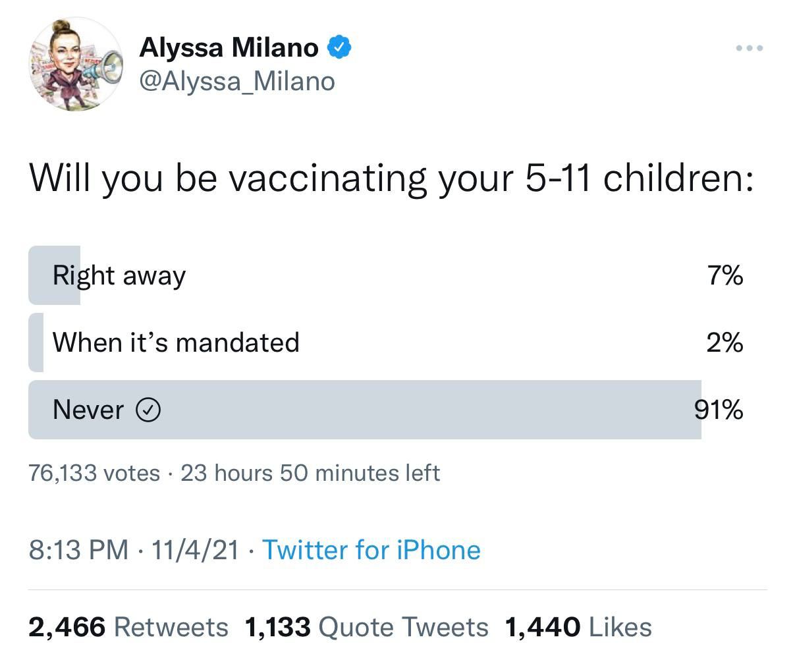The height and width of the screenshot is (660, 795).
Task: Click the checkmark icon next to Never
Action: coord(148,410)
